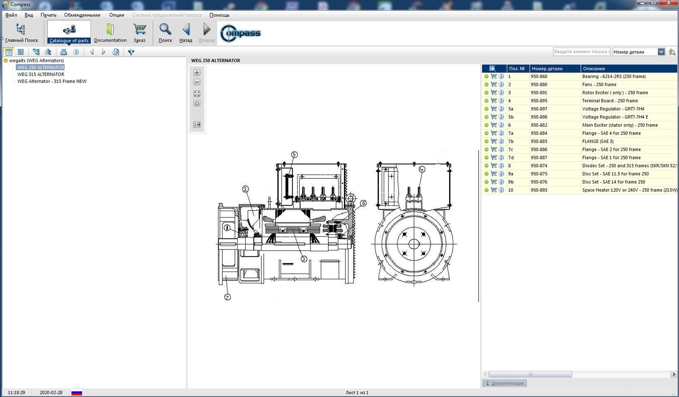Click the tree structure view icon

tap(36, 52)
